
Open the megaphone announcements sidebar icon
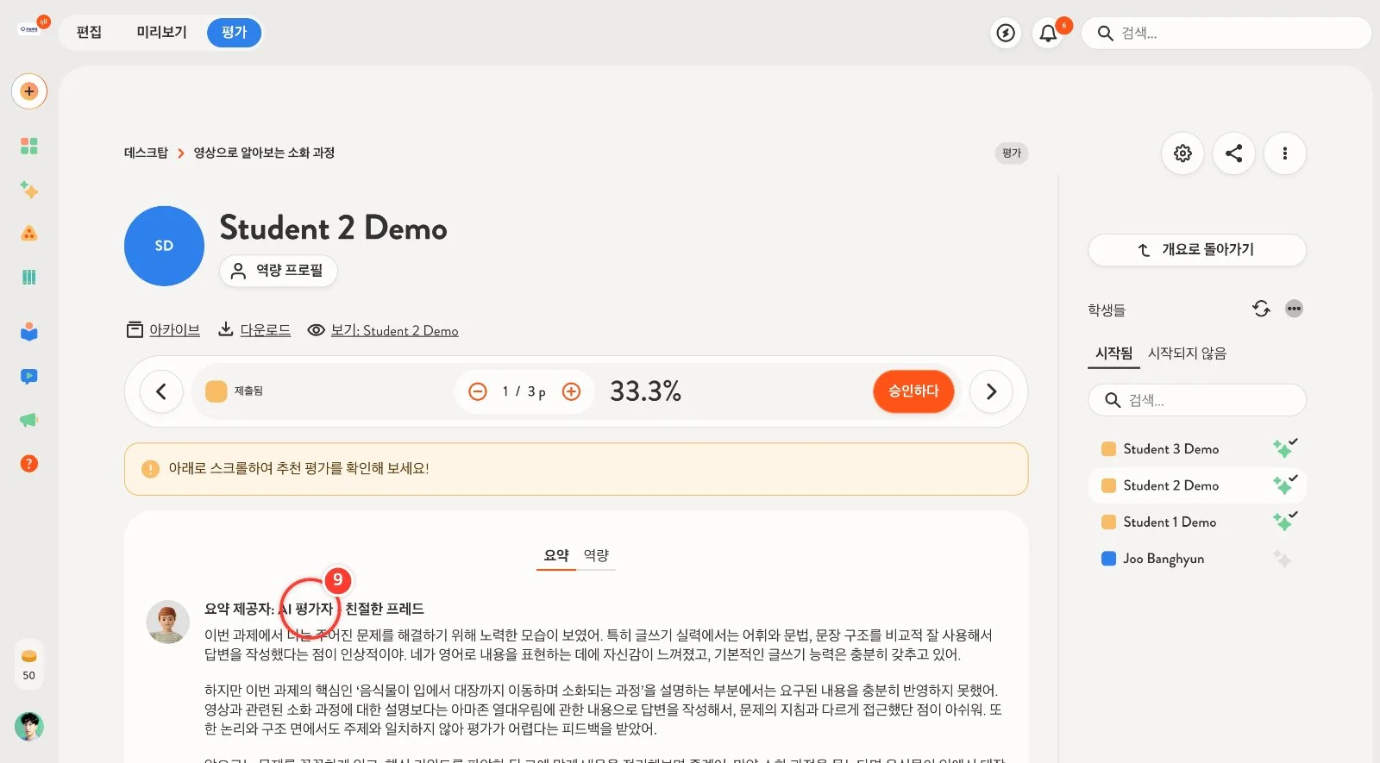[29, 420]
